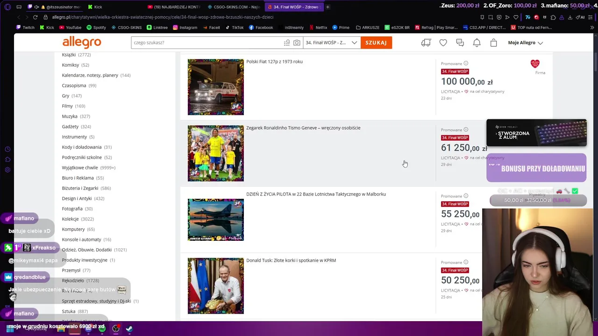Open the Spotify app from the taskbar
This screenshot has width=598, height=336.
(x=102, y=329)
